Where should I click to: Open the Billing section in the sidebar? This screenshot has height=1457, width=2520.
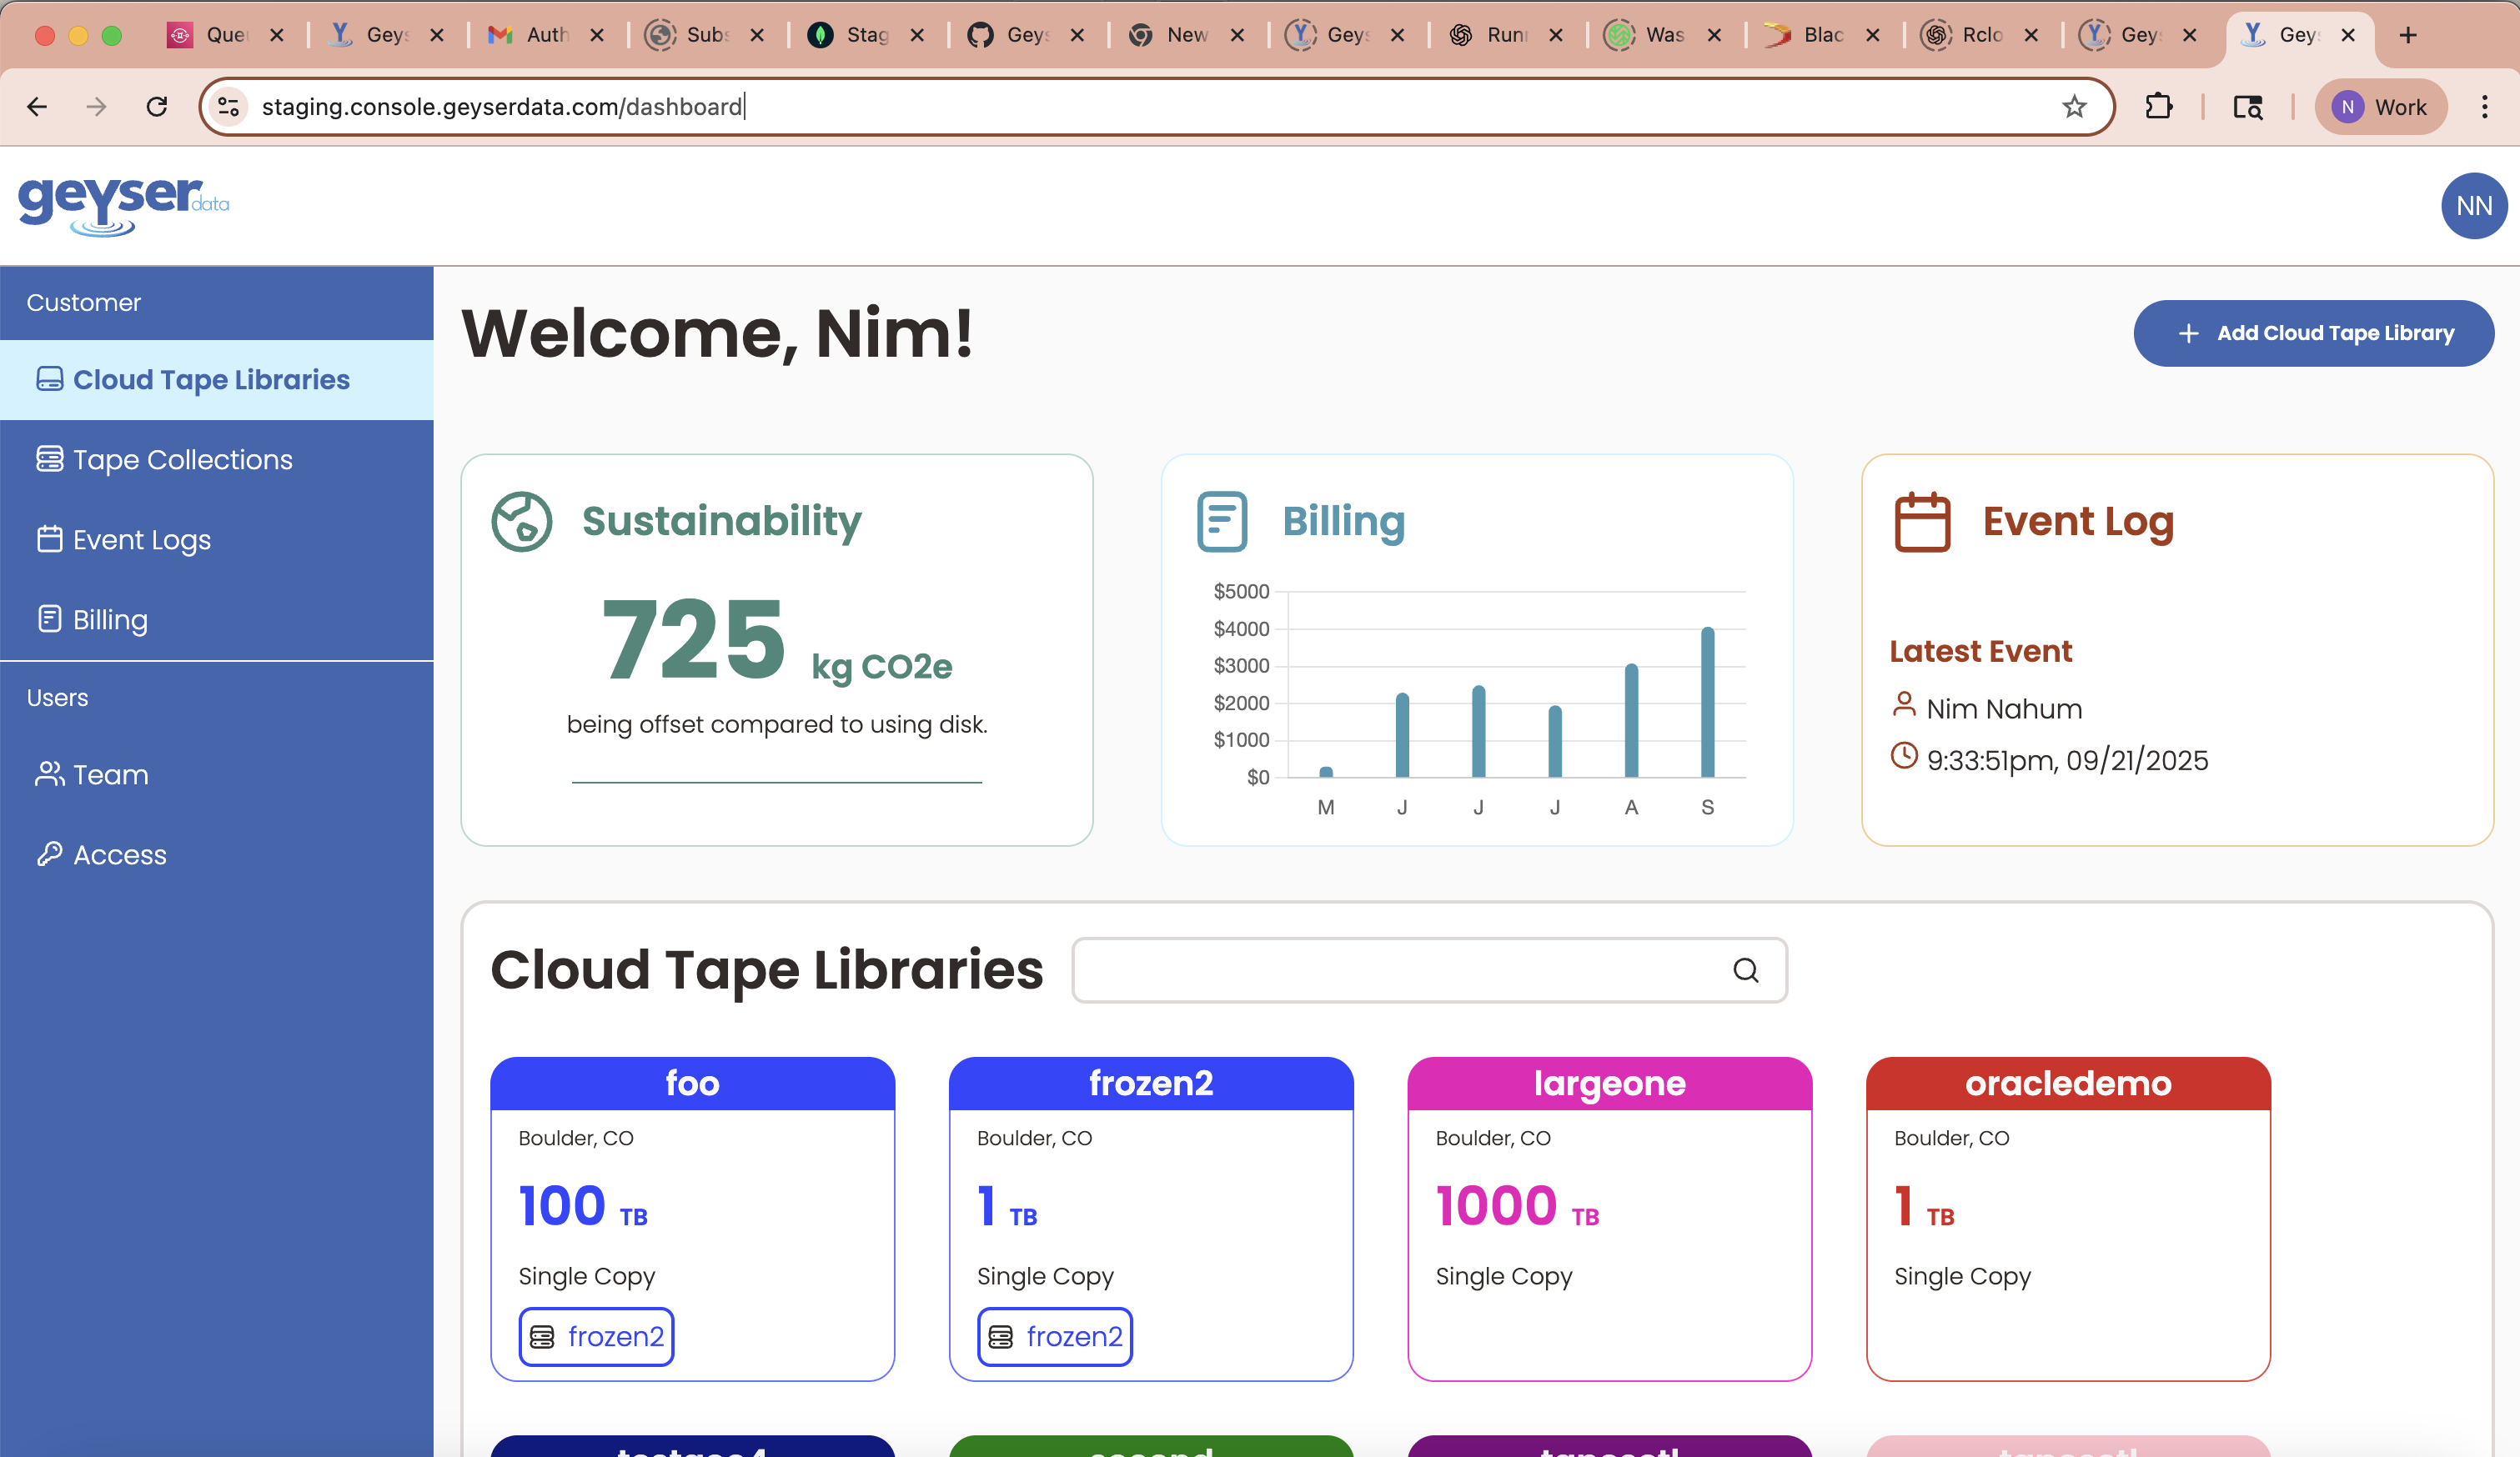[109, 618]
